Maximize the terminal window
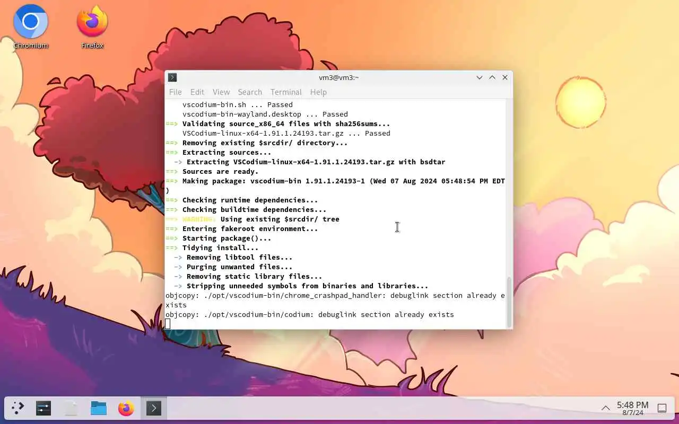Image resolution: width=679 pixels, height=424 pixels. tap(492, 77)
